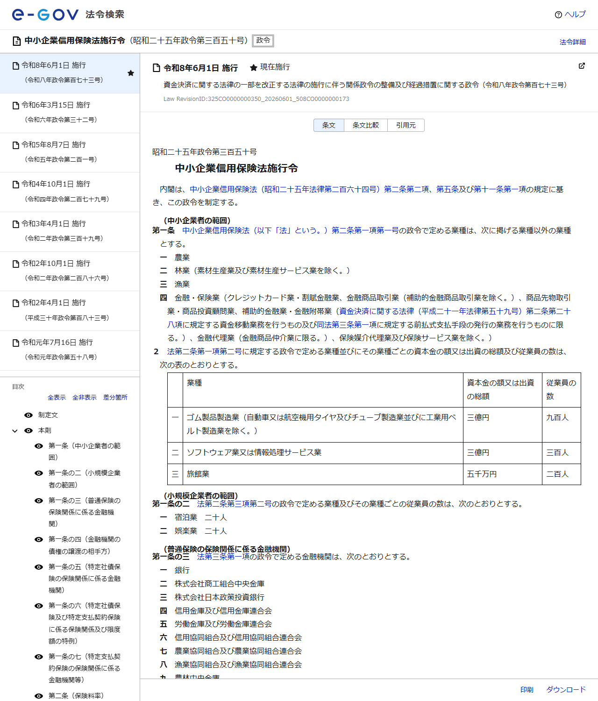Click 全表示 in the table of contents
Viewport: 598px width, 701px height.
coord(57,397)
